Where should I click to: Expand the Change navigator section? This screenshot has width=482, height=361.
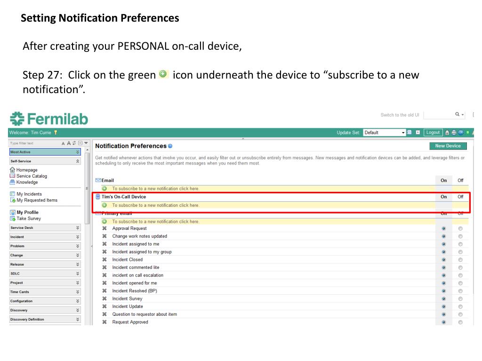pyautogui.click(x=45, y=255)
